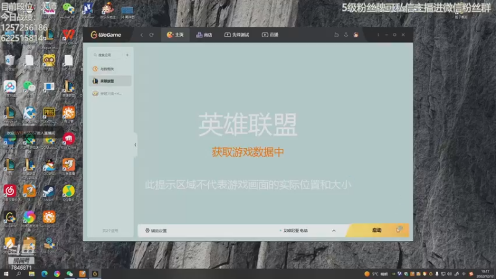Launch the game with 启动 button
The height and width of the screenshot is (279, 496).
click(376, 230)
